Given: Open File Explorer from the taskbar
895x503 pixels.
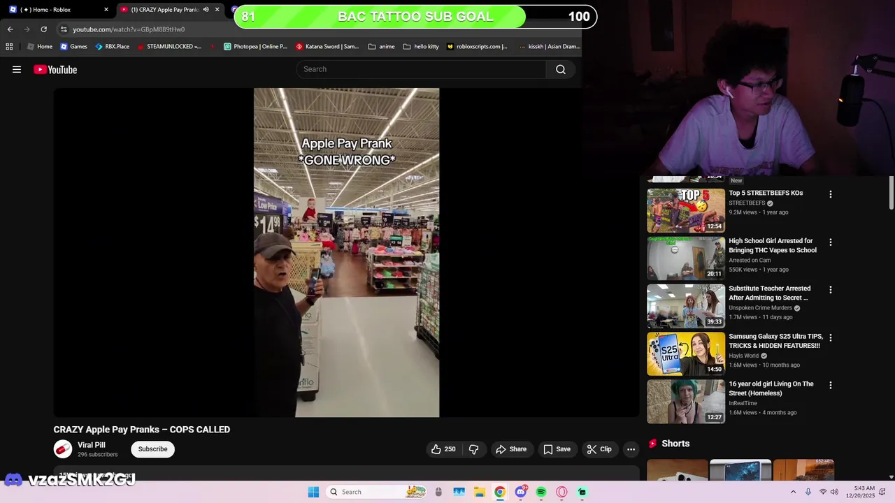Looking at the screenshot, I should [x=480, y=492].
